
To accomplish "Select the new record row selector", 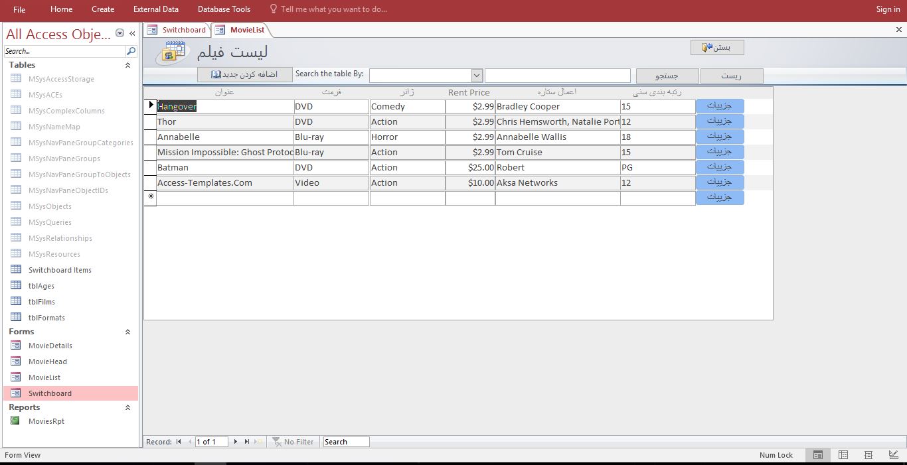I will click(150, 198).
